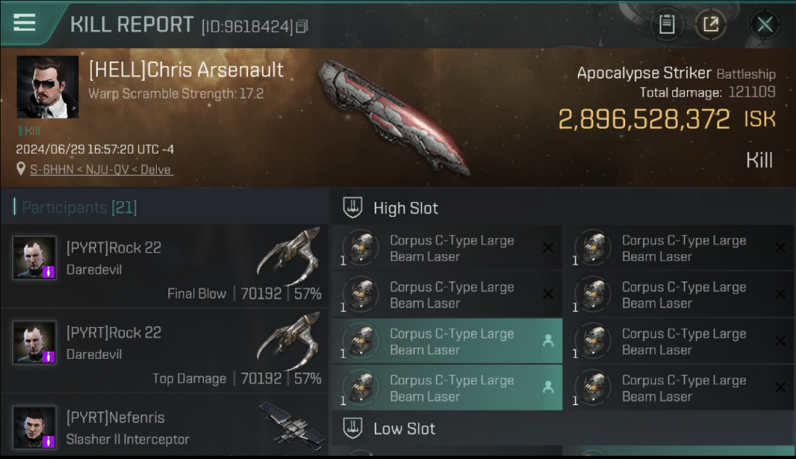
Task: Open the hamburger menu icon
Action: click(x=24, y=22)
